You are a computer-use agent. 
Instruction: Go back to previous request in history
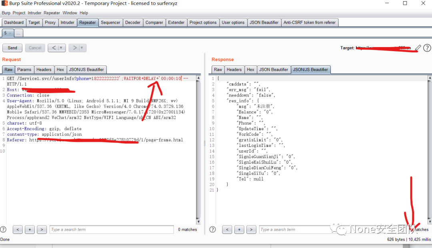(x=54, y=48)
